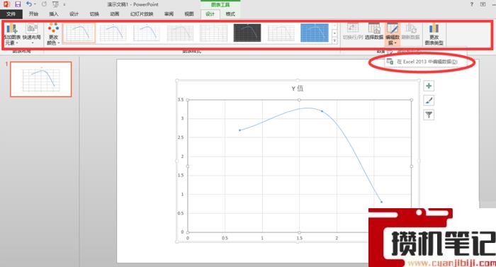Click 刷新数据 (Refresh Data) icon
The width and height of the screenshot is (496, 267).
(410, 32)
